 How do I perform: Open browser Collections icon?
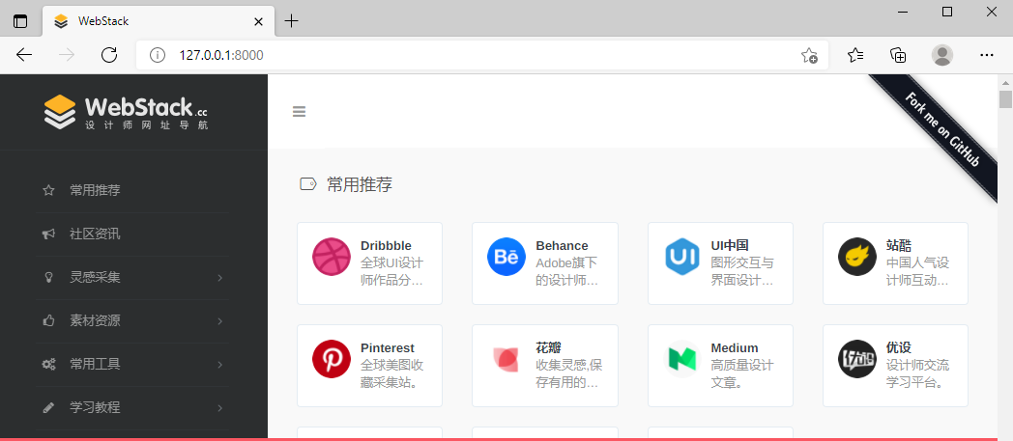[898, 55]
